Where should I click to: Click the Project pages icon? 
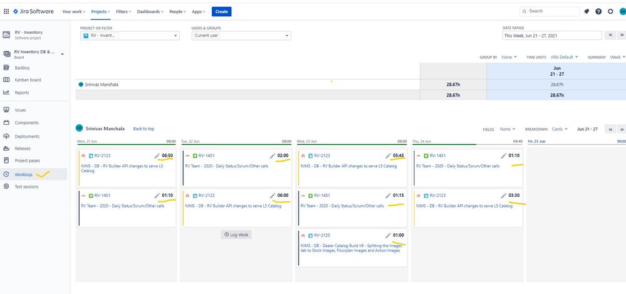coord(6,160)
